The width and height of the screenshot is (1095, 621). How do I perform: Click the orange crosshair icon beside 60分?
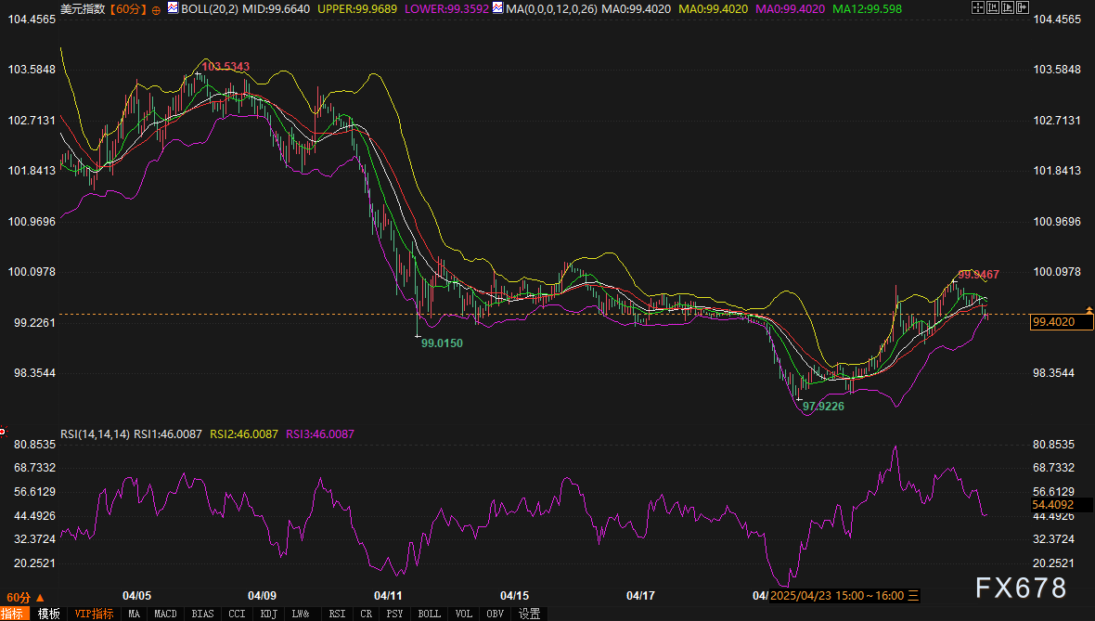click(156, 9)
